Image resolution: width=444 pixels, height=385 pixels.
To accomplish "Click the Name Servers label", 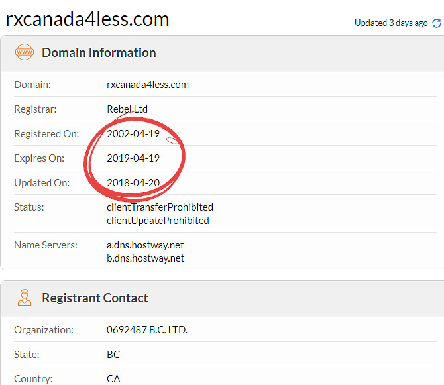I will (x=46, y=245).
